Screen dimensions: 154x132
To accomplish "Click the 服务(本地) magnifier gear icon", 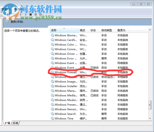I will click(x=7, y=22).
